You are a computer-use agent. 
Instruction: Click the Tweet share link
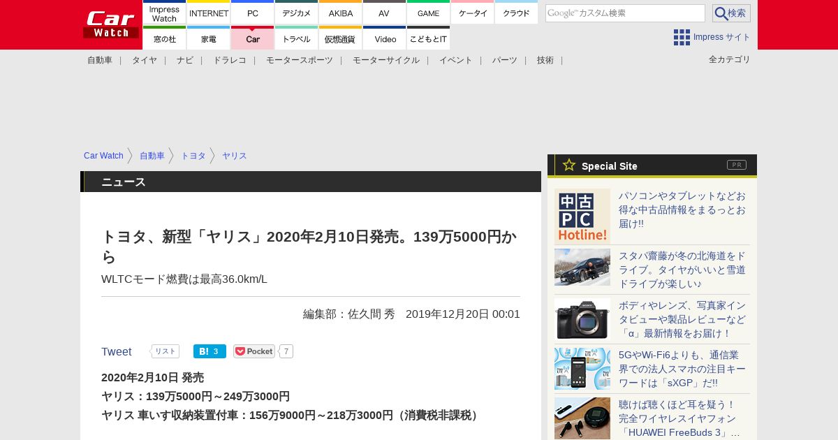coord(117,352)
